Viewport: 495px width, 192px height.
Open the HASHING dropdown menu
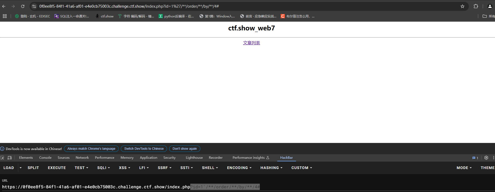[x=271, y=168]
